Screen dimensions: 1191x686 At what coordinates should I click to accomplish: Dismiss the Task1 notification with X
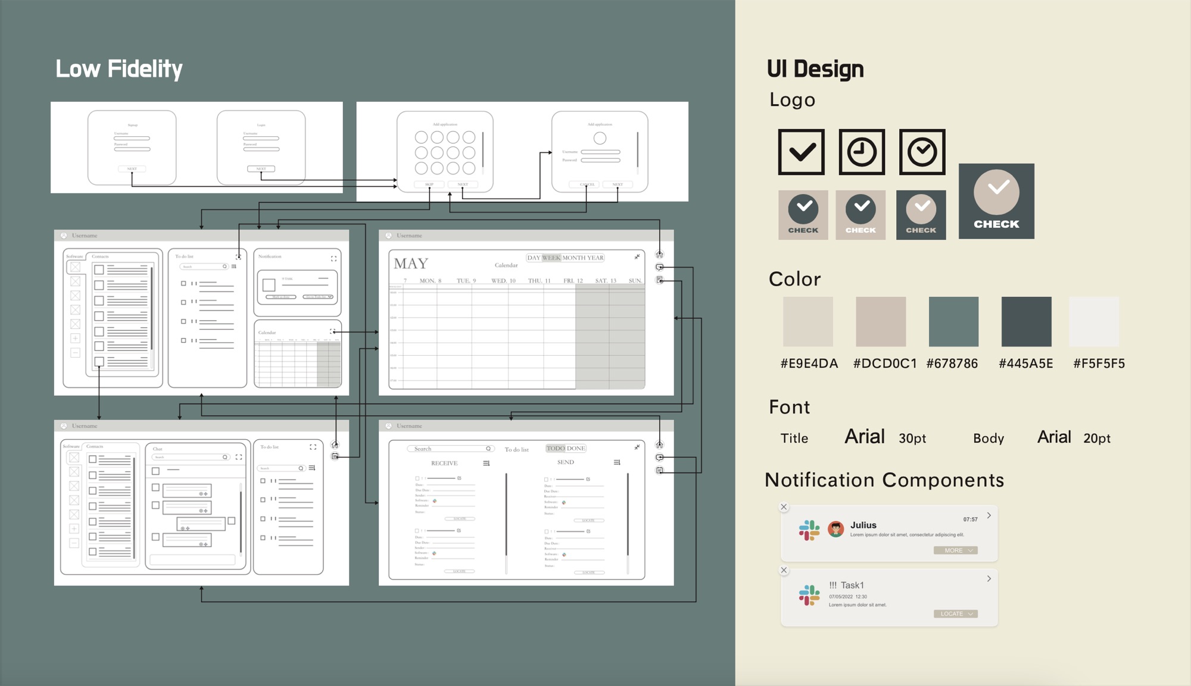pyautogui.click(x=784, y=570)
